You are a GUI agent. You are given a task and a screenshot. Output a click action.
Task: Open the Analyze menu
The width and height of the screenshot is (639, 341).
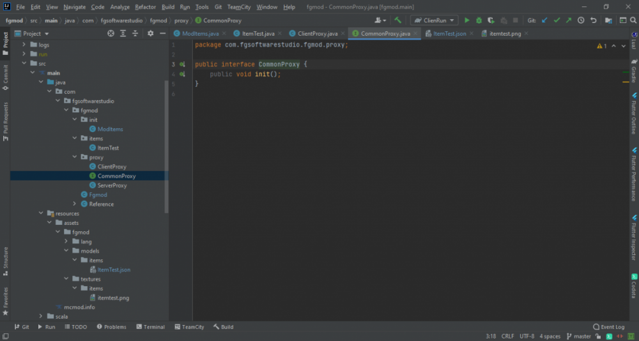pyautogui.click(x=120, y=7)
